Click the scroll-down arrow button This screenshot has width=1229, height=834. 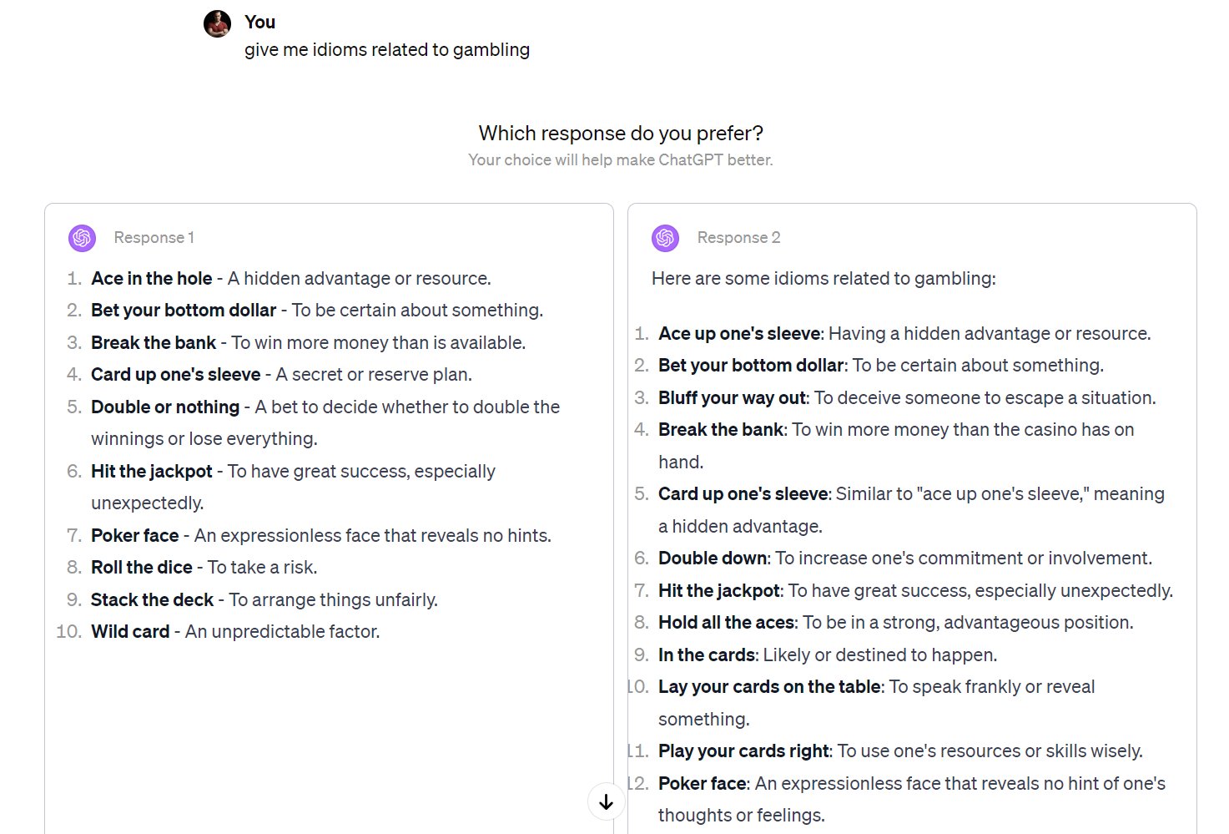pos(607,802)
